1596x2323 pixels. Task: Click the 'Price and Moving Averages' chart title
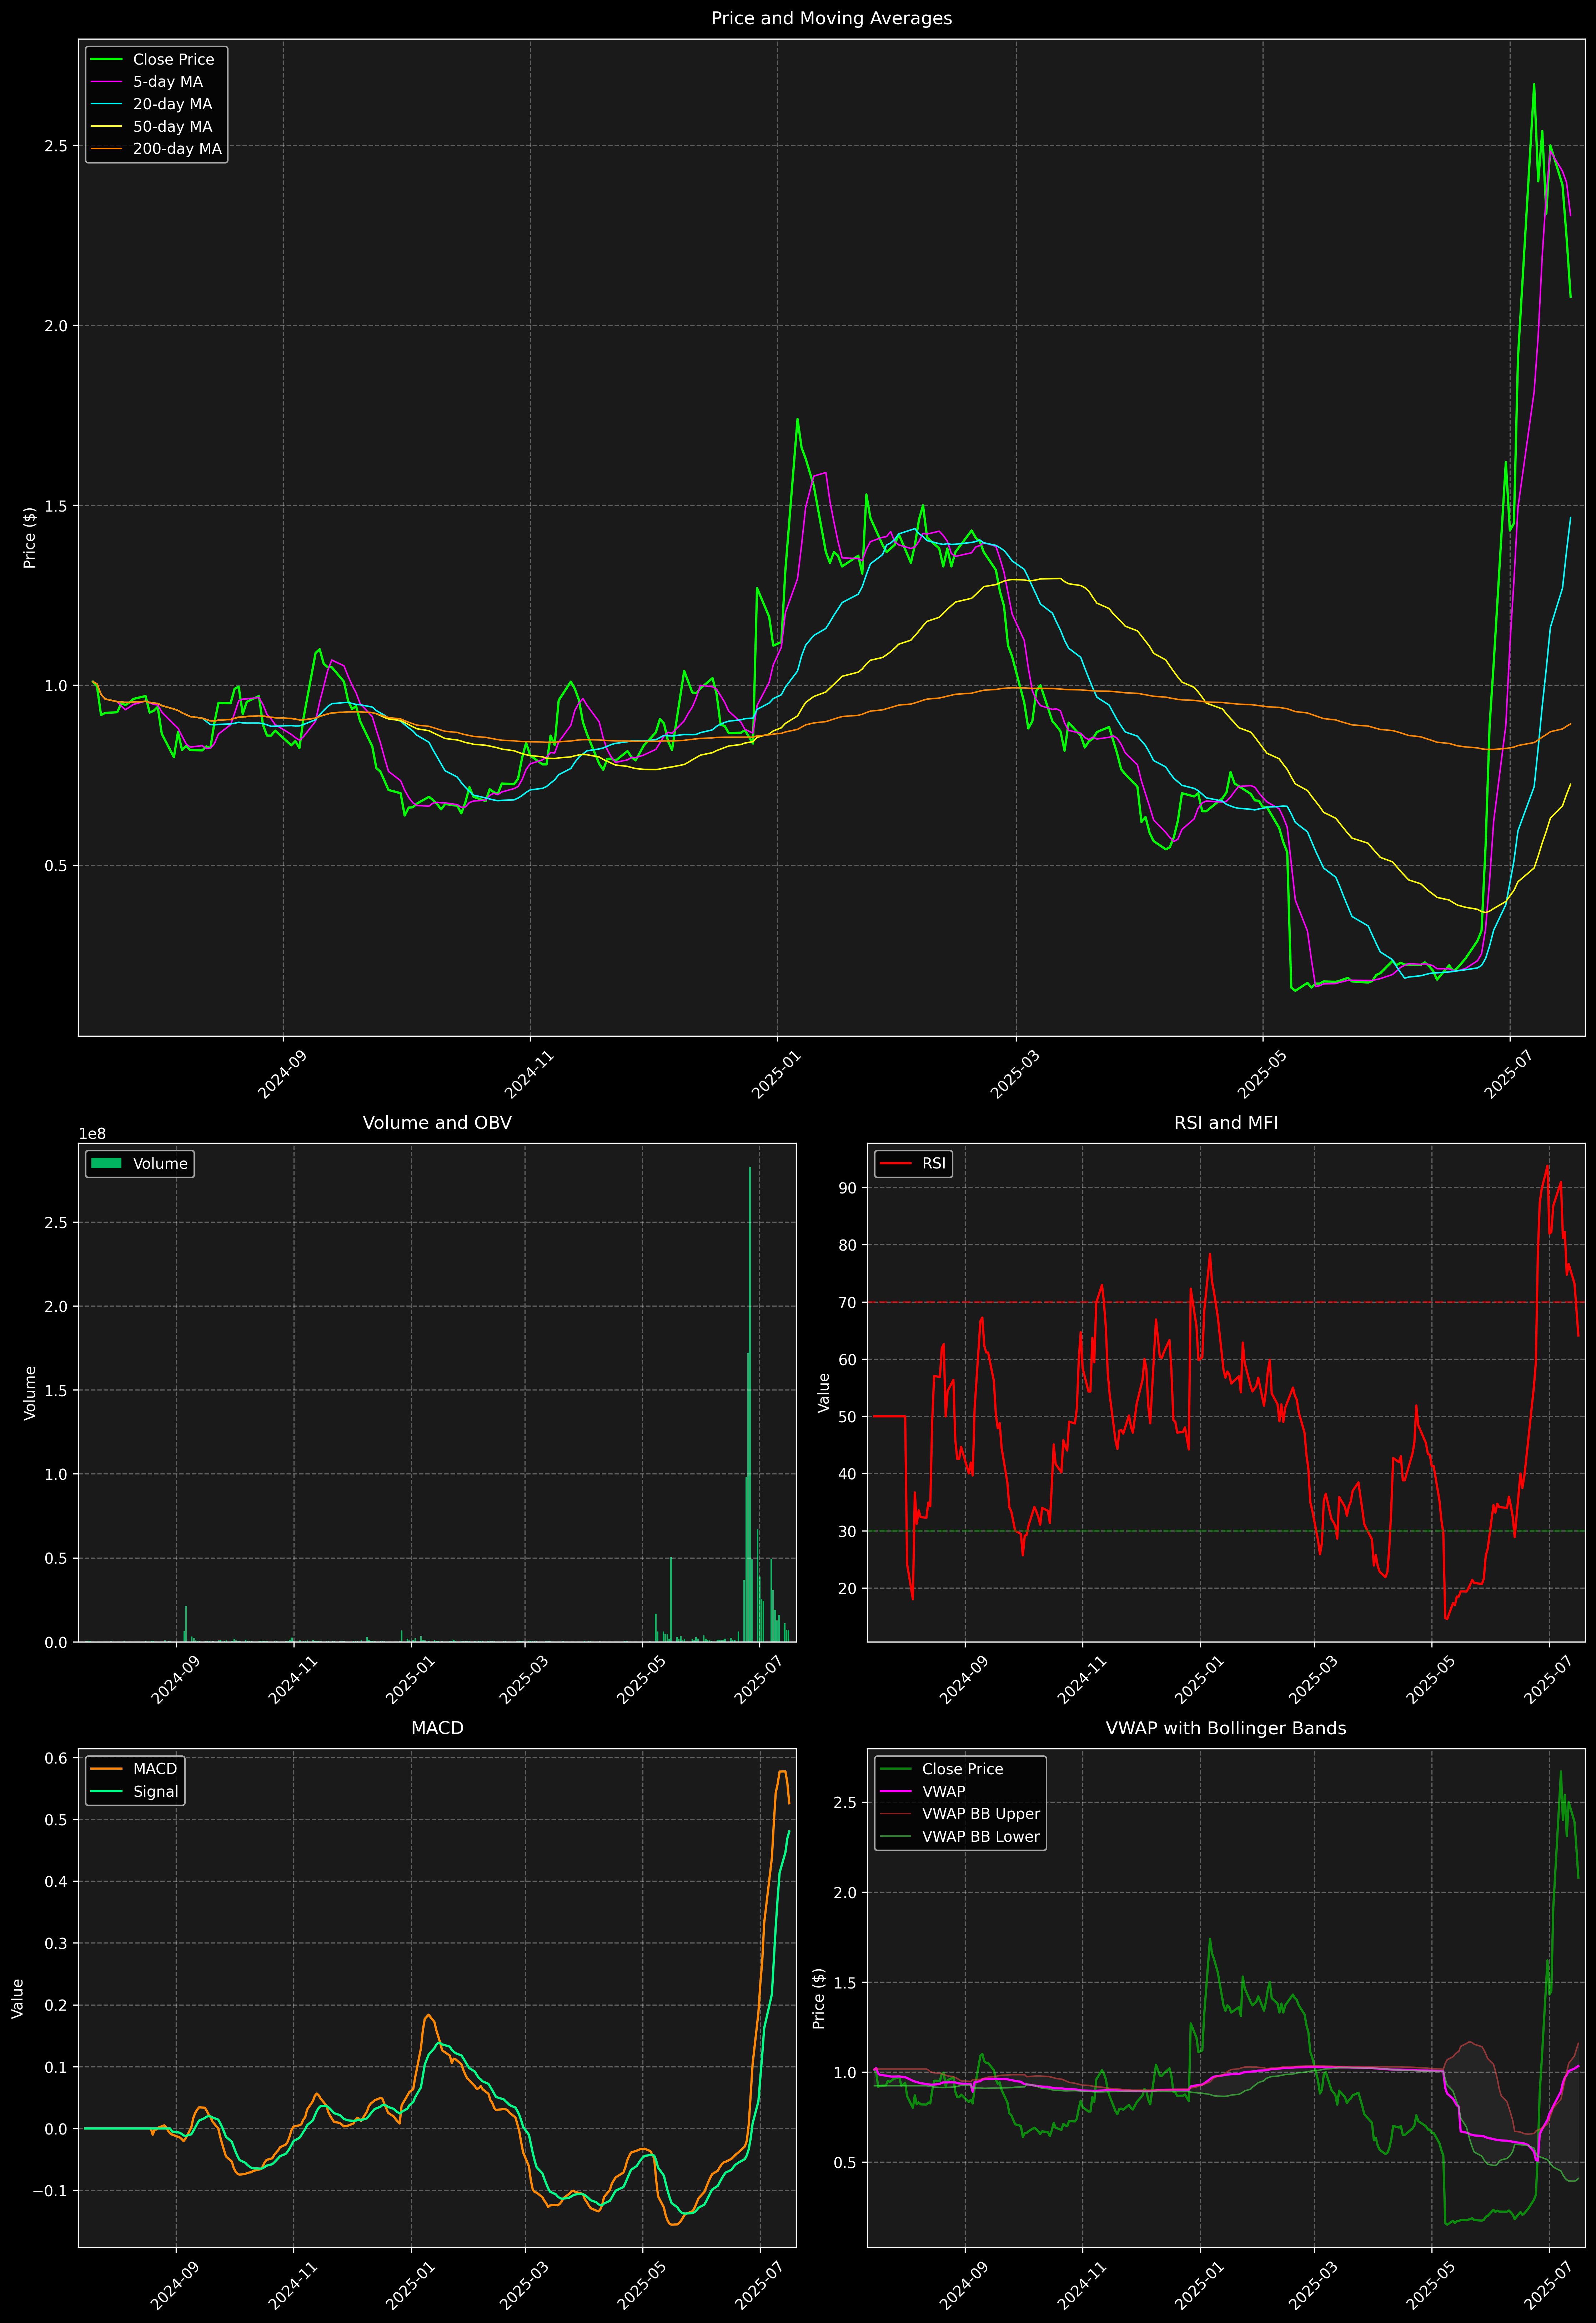click(831, 18)
